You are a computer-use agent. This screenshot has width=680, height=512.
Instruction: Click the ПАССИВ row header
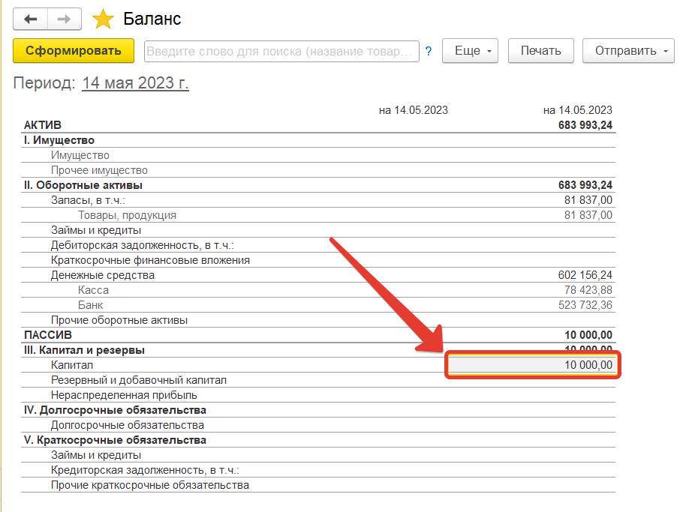click(x=47, y=335)
